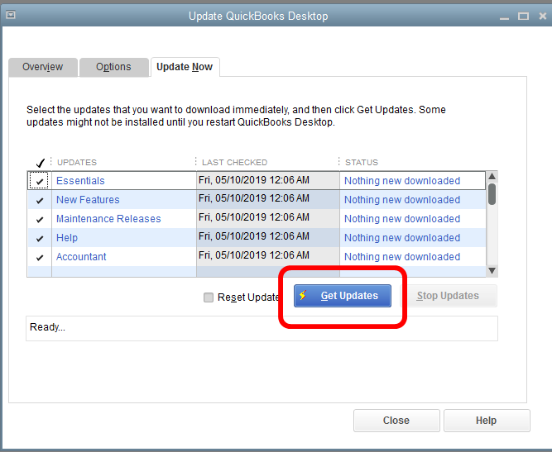Click the Get Updates button

343,296
